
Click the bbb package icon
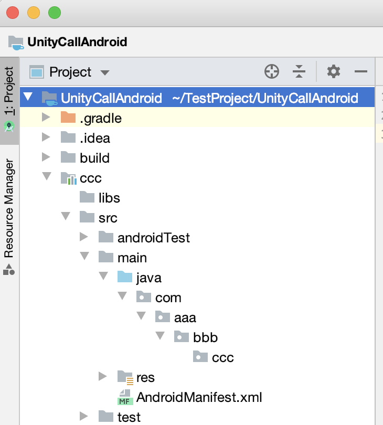(x=182, y=337)
